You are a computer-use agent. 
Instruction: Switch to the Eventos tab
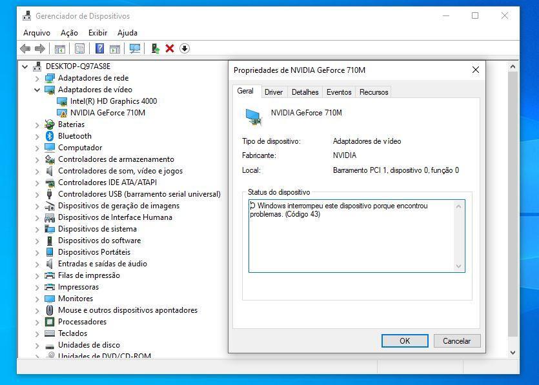[x=339, y=92]
